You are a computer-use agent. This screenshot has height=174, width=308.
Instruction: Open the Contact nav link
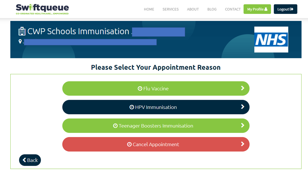[x=233, y=9]
